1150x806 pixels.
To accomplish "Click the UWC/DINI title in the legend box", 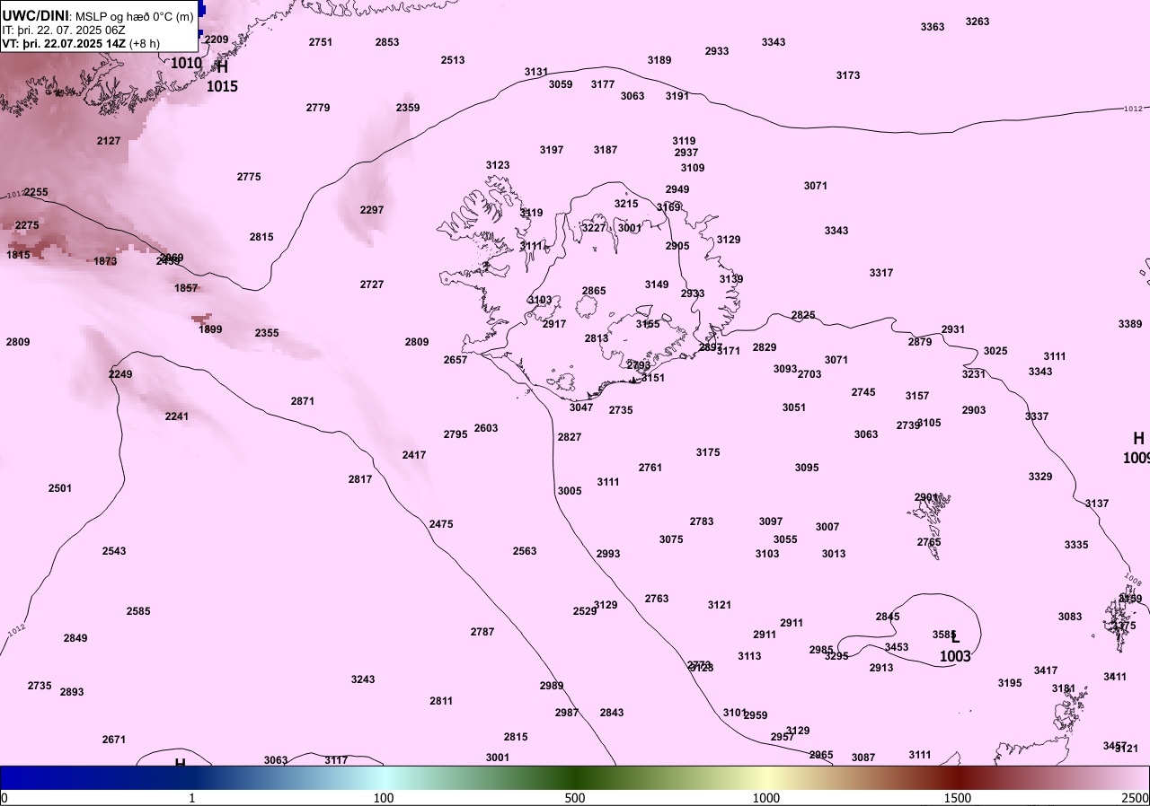I will click(36, 15).
